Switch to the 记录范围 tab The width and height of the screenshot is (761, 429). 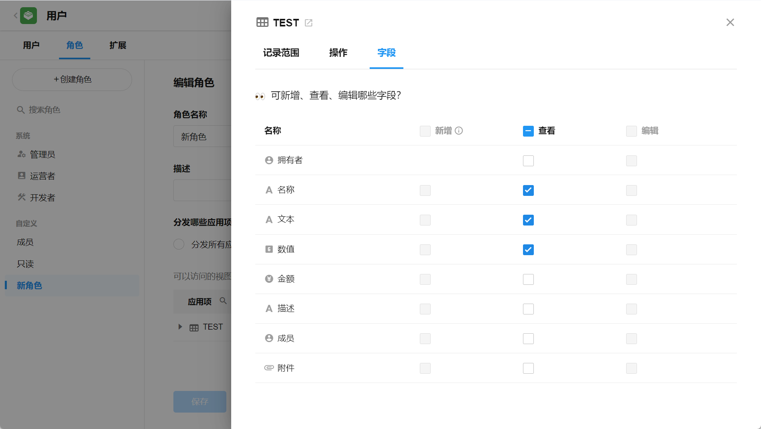coord(281,53)
